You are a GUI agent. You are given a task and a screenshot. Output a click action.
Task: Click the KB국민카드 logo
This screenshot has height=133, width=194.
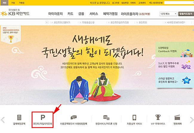tap(15, 13)
